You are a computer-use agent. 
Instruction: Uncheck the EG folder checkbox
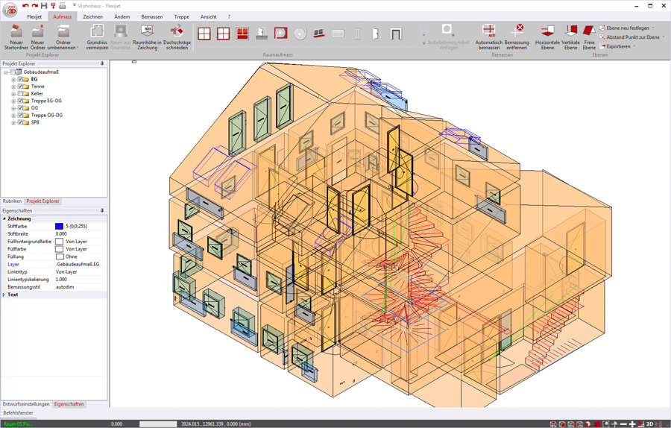[x=20, y=79]
